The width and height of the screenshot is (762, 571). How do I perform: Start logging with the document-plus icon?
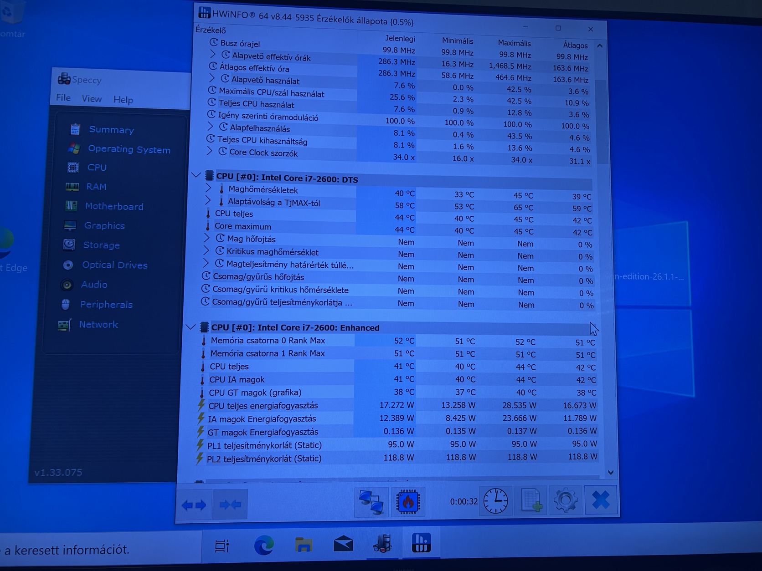pos(531,500)
